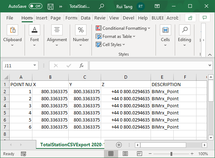Expand the Conditional Formatting dropdown
Viewport: 215px width, 158px height.
123,28
